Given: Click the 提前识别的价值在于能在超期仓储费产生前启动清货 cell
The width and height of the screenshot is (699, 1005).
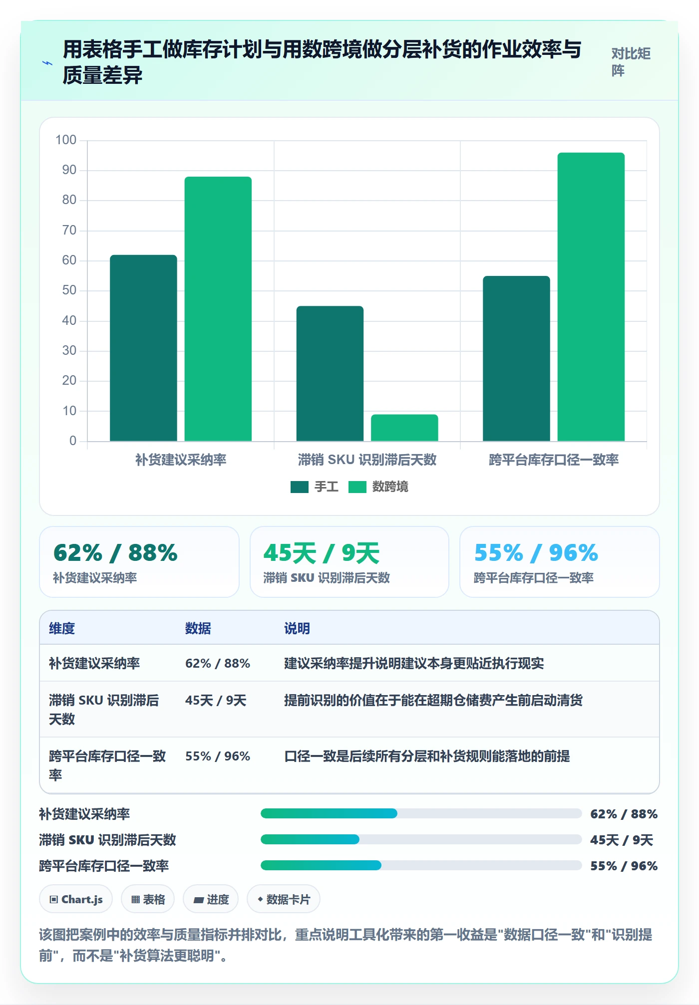Looking at the screenshot, I should click(x=433, y=700).
